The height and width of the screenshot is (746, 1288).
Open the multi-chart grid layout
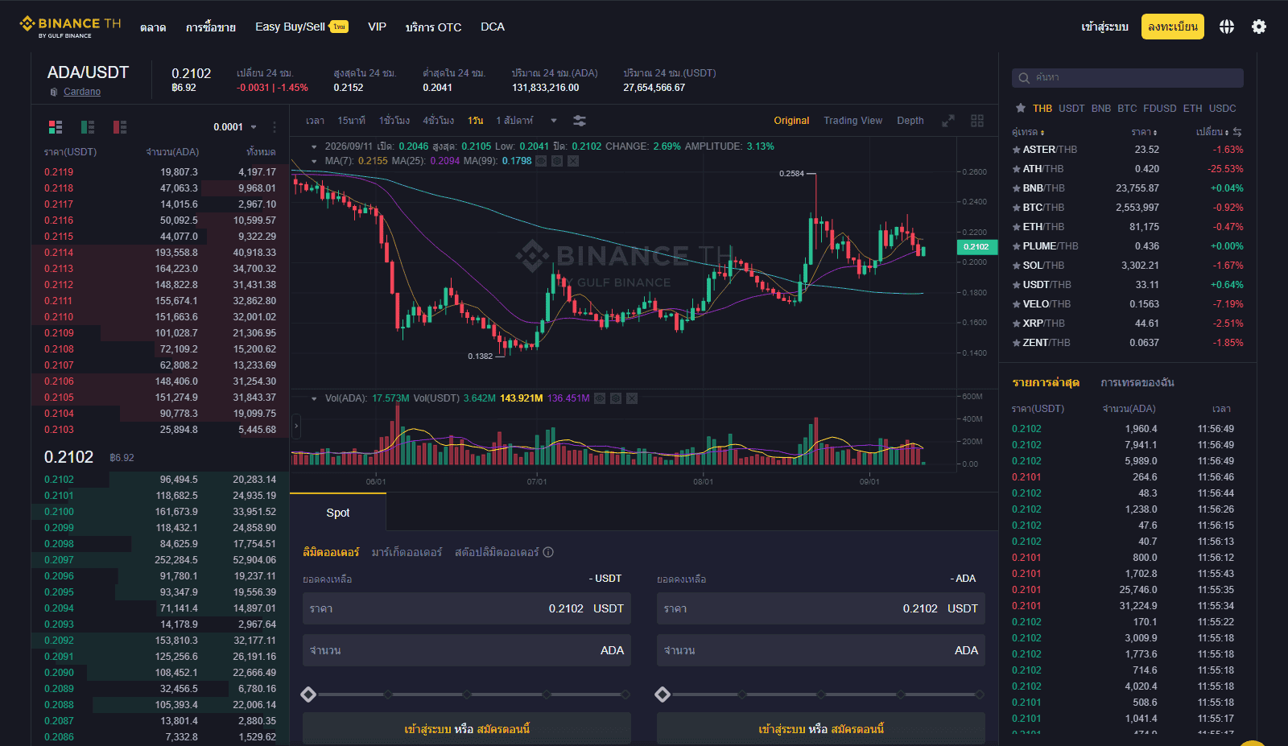click(977, 121)
